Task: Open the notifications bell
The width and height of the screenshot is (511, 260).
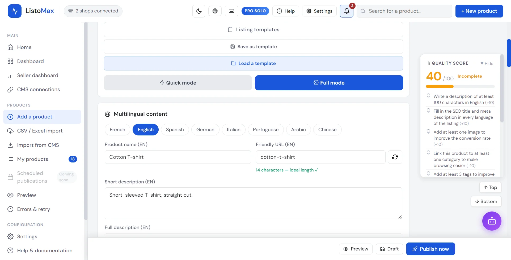Action: tap(347, 11)
